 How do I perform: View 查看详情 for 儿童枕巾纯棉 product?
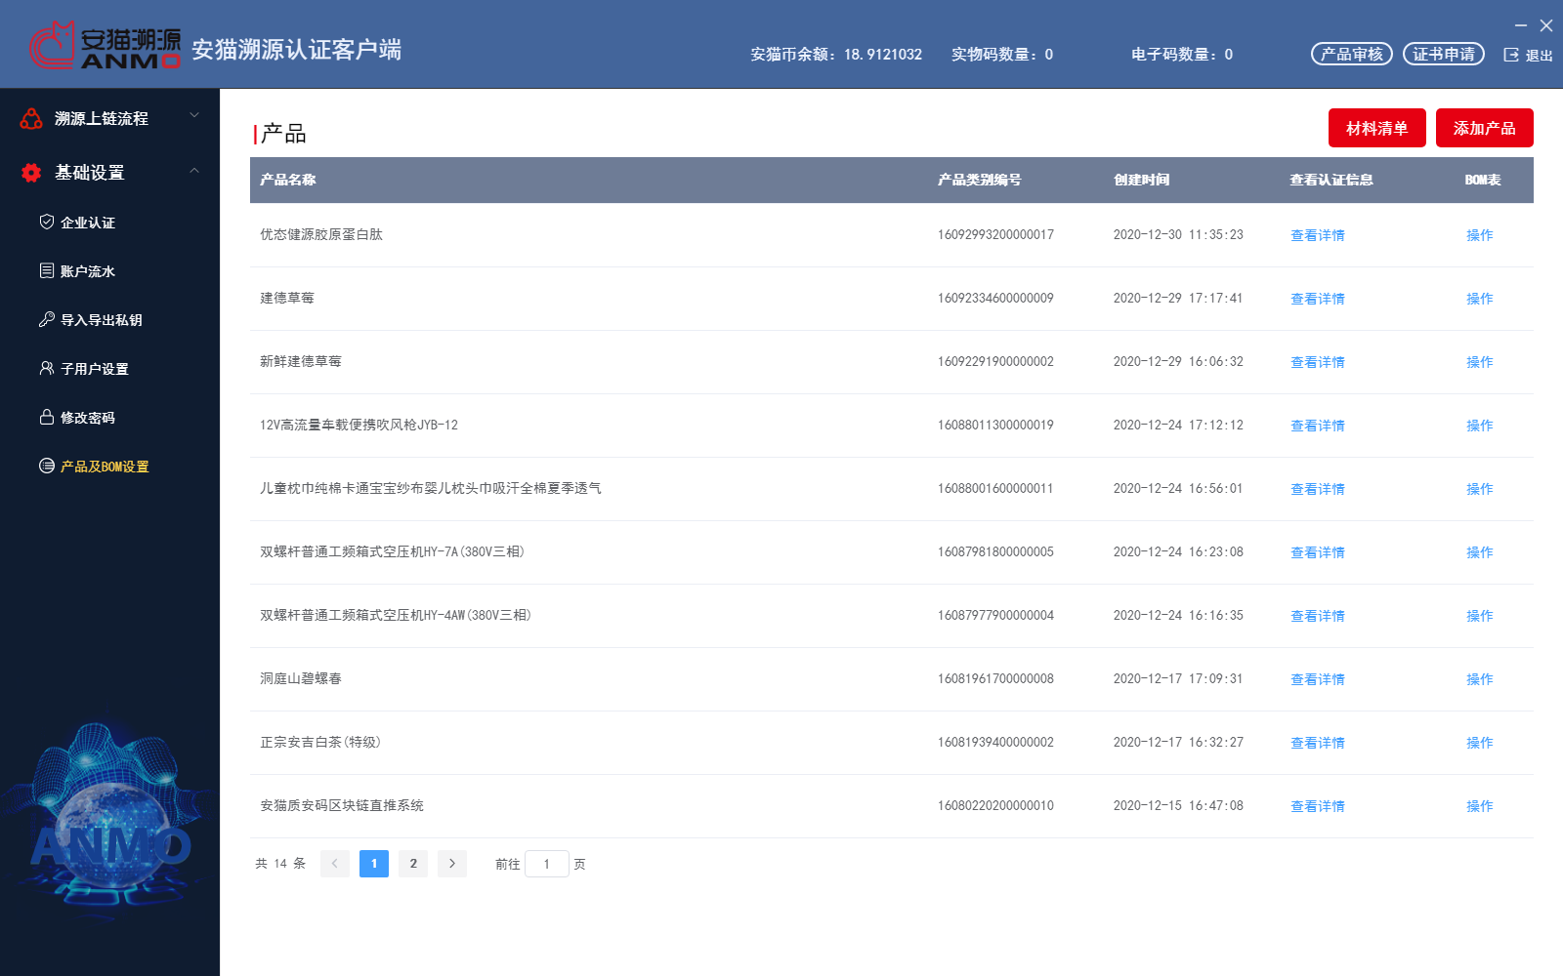(1318, 489)
